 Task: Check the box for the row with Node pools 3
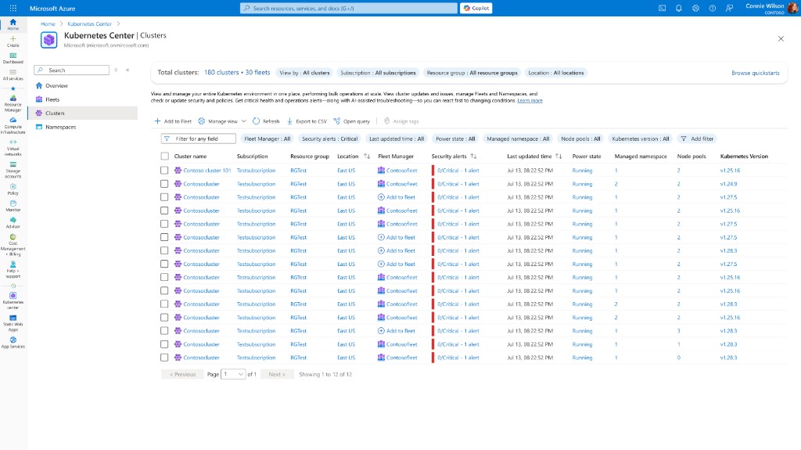coord(164,331)
